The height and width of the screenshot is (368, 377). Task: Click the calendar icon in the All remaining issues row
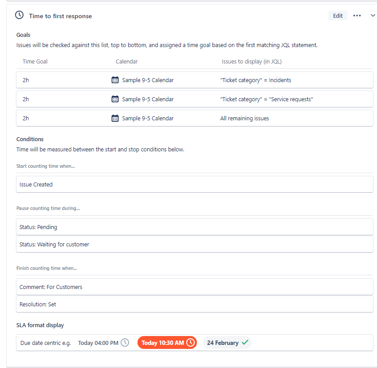pyautogui.click(x=115, y=118)
